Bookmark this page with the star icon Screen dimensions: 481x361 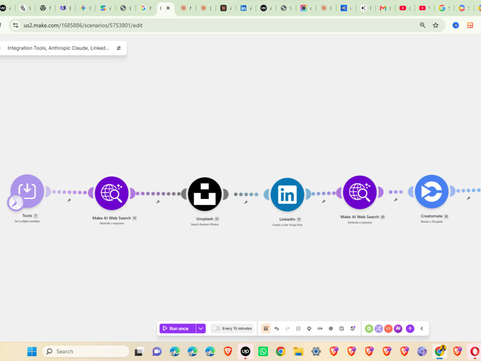click(436, 25)
